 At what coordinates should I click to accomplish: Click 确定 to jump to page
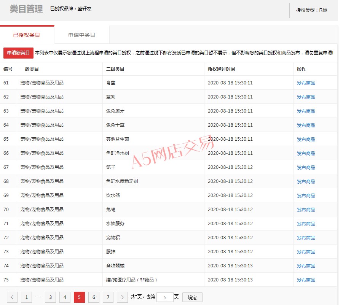coord(192,297)
